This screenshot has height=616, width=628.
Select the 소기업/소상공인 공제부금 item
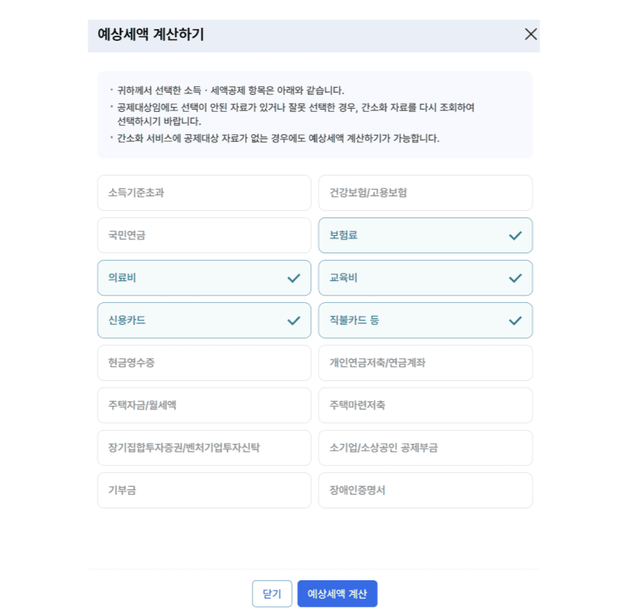click(425, 448)
